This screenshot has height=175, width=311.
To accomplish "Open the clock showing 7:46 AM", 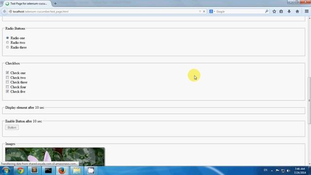I will [x=300, y=171].
